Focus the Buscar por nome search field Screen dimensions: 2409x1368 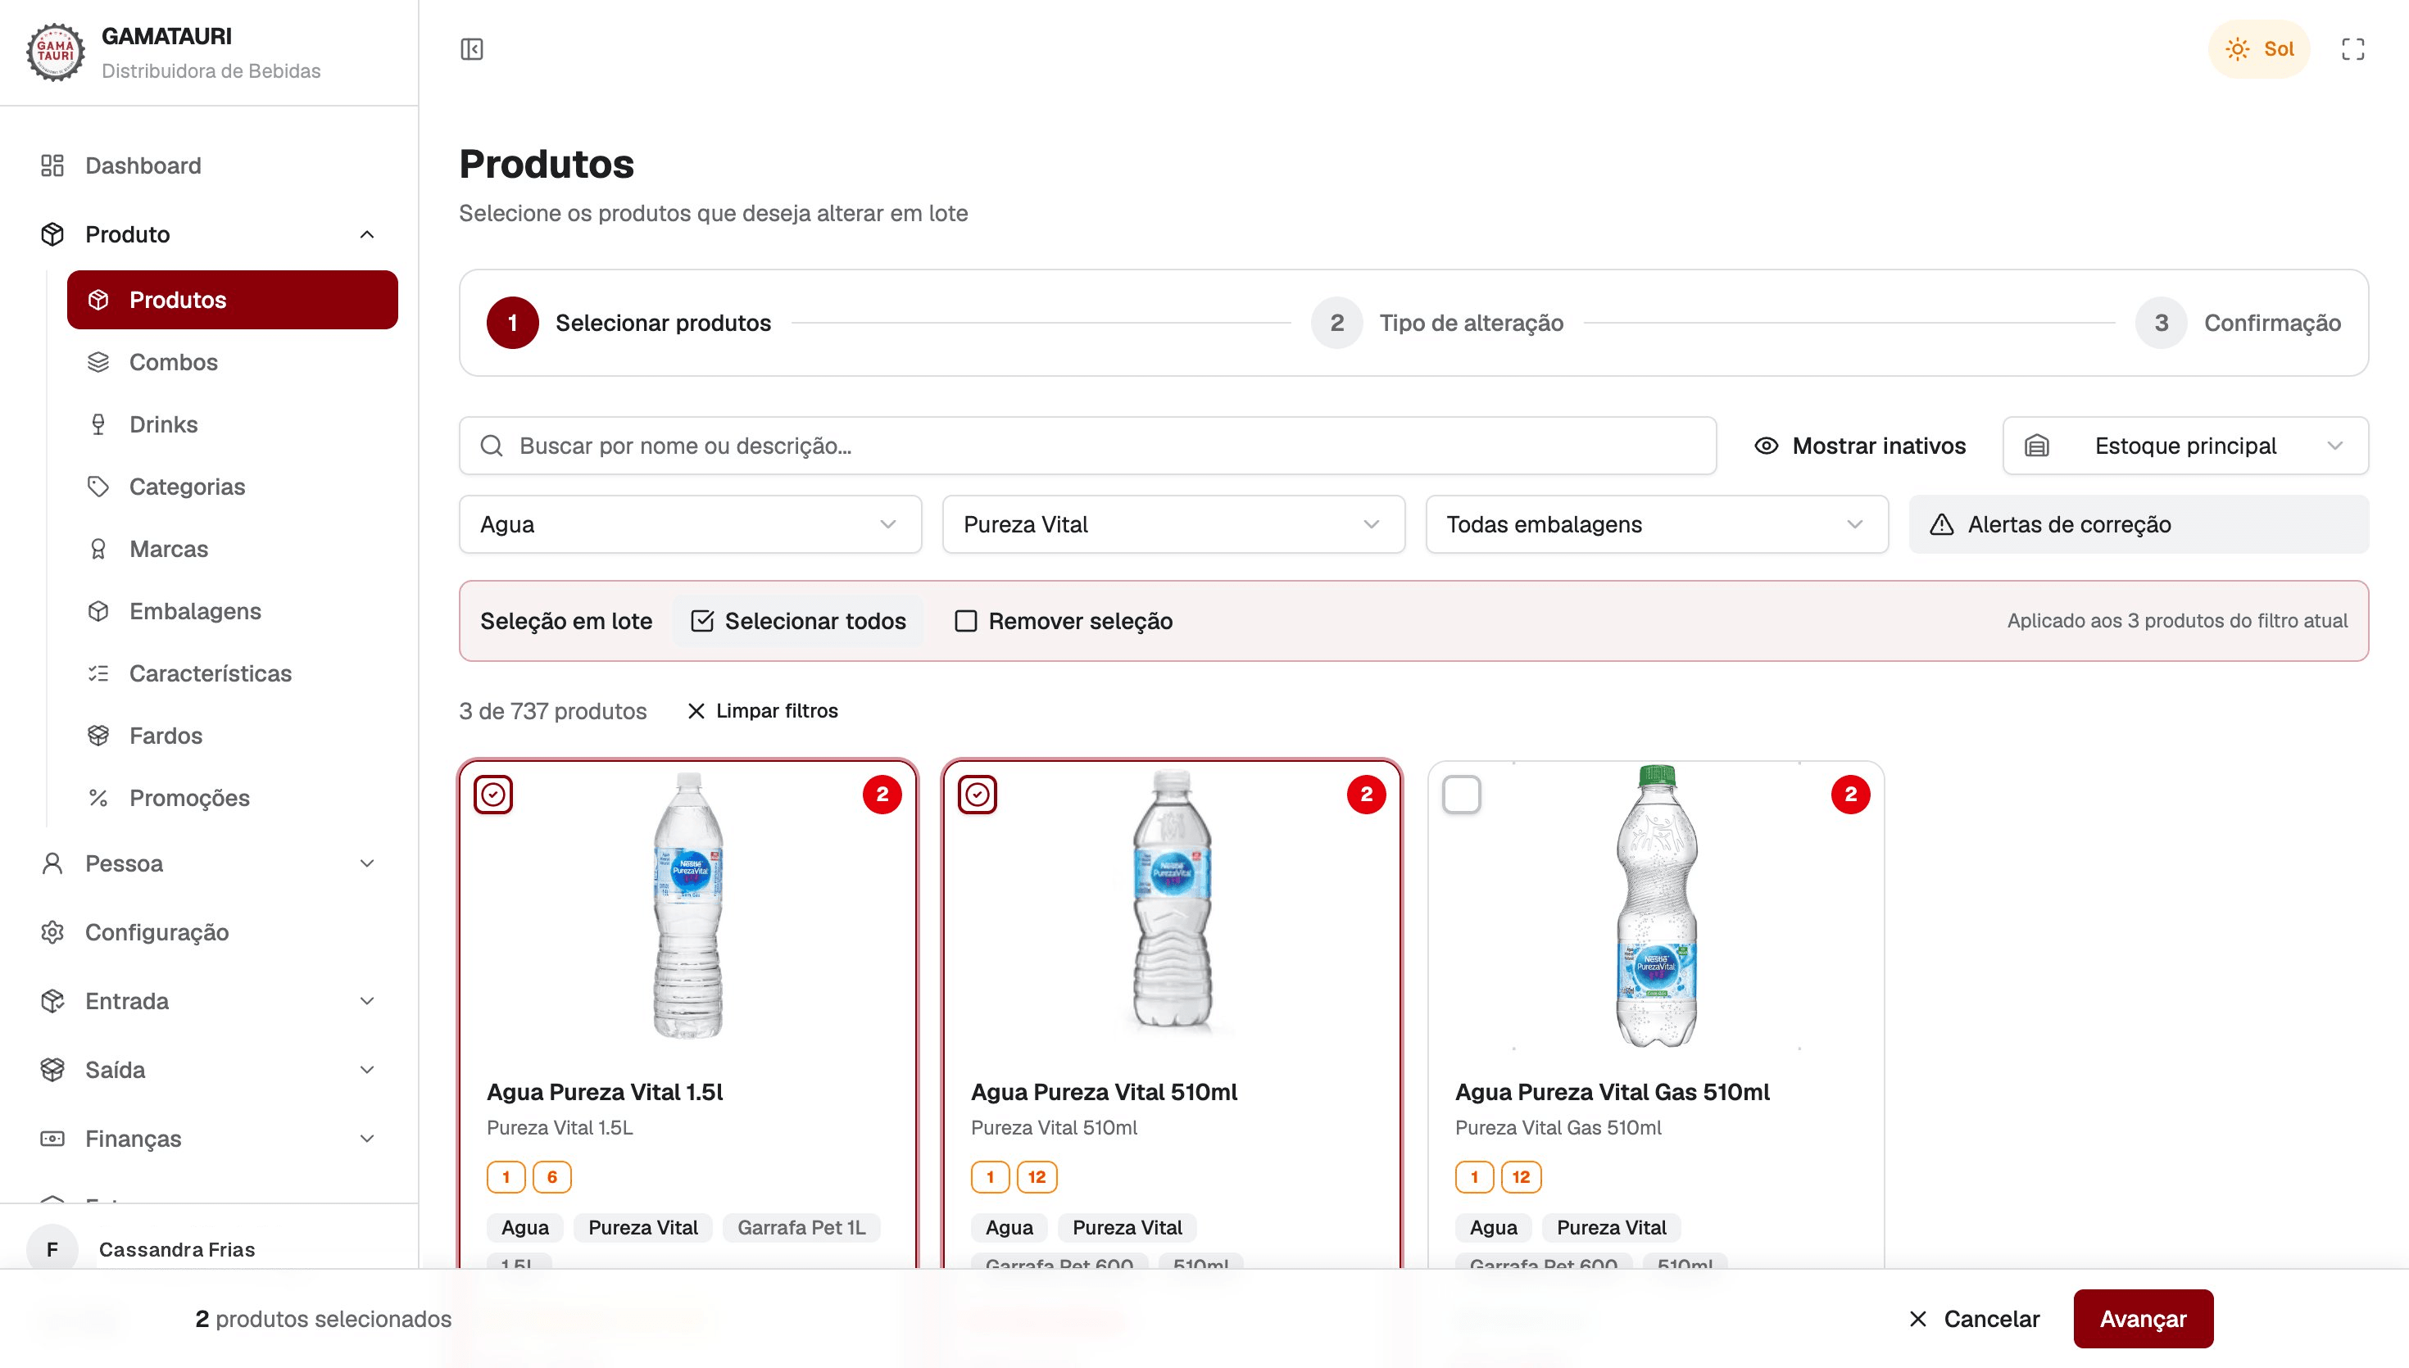point(1087,446)
